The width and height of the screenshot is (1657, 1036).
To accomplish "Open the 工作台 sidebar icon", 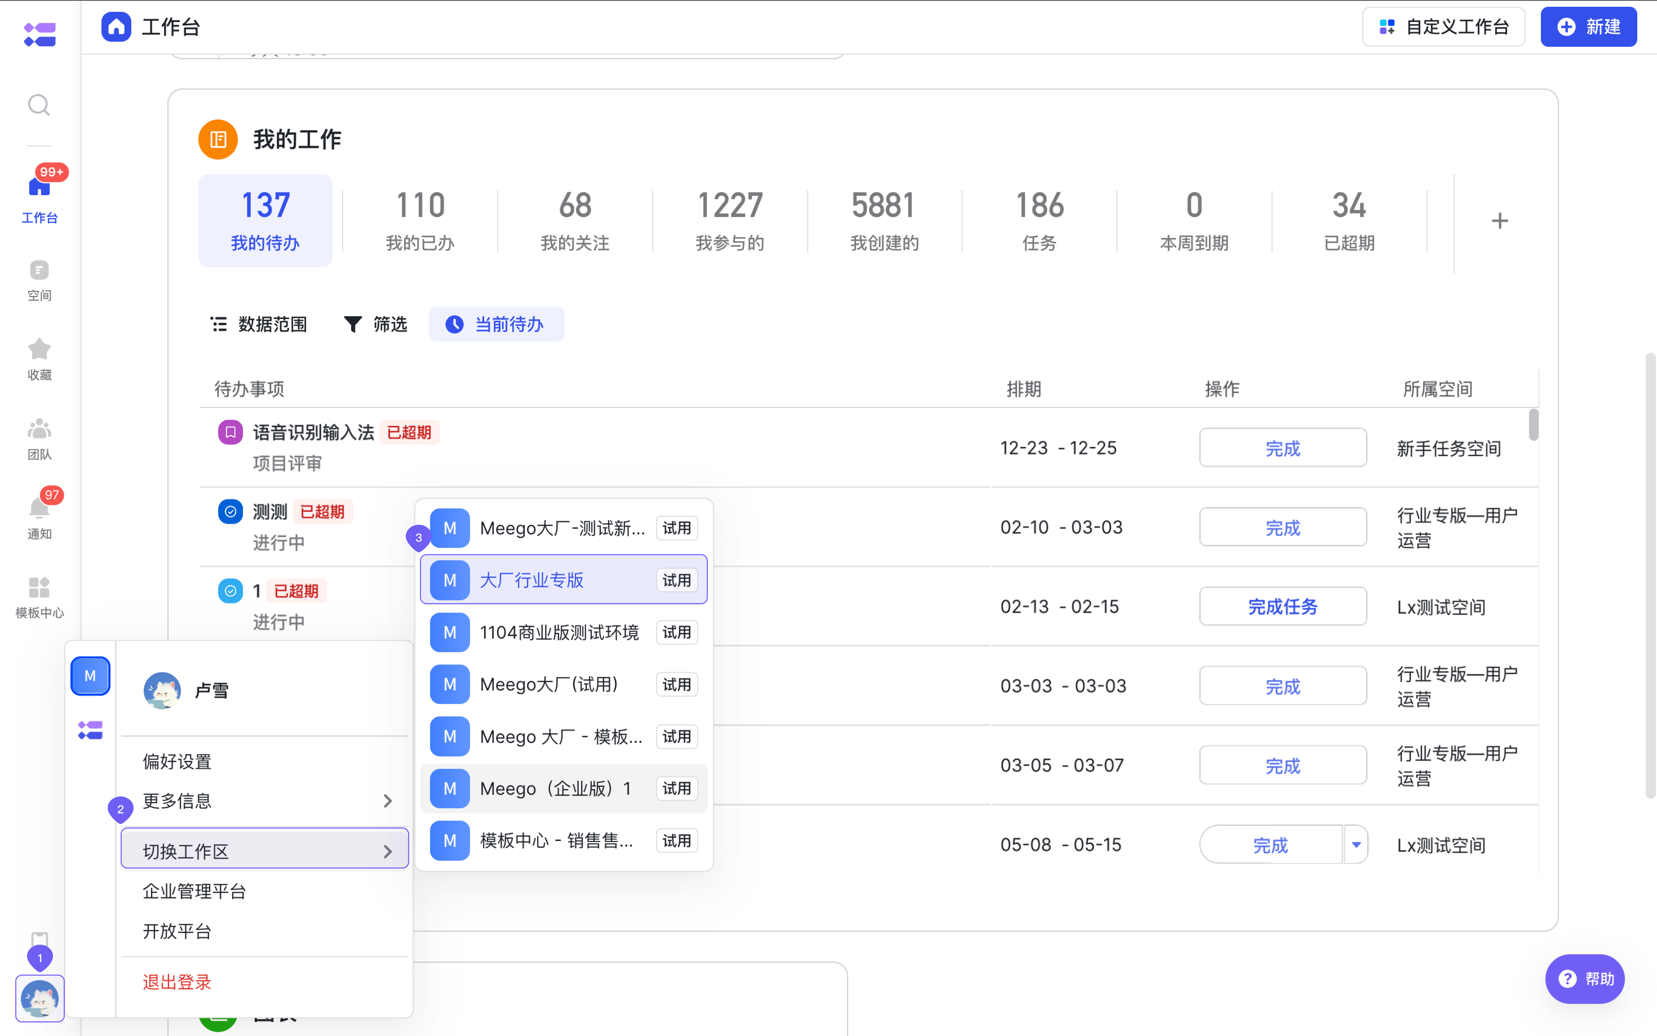I will tap(39, 196).
